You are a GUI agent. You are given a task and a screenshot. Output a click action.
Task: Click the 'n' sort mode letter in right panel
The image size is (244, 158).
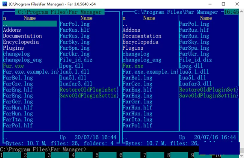pyautogui.click(x=124, y=18)
